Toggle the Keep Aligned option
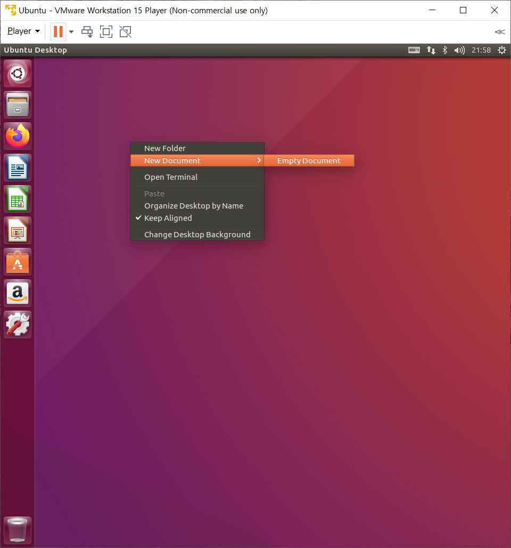The width and height of the screenshot is (511, 548). tap(197, 218)
